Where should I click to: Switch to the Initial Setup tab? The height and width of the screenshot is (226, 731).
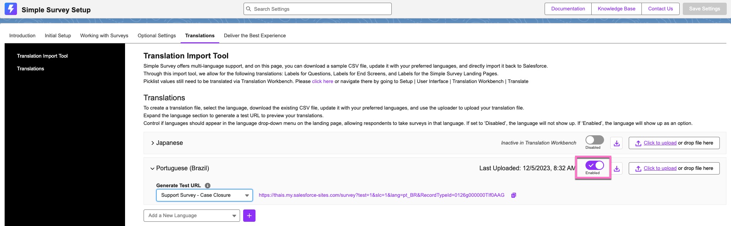[58, 36]
